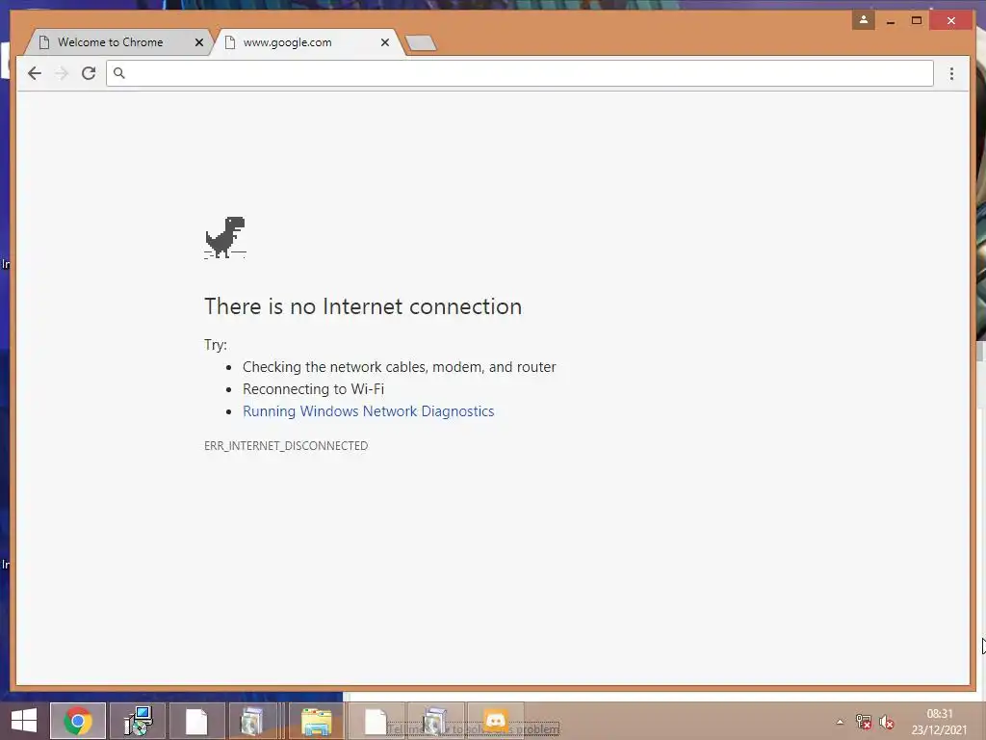
Task: Reload the page with the refresh icon
Action: point(89,73)
